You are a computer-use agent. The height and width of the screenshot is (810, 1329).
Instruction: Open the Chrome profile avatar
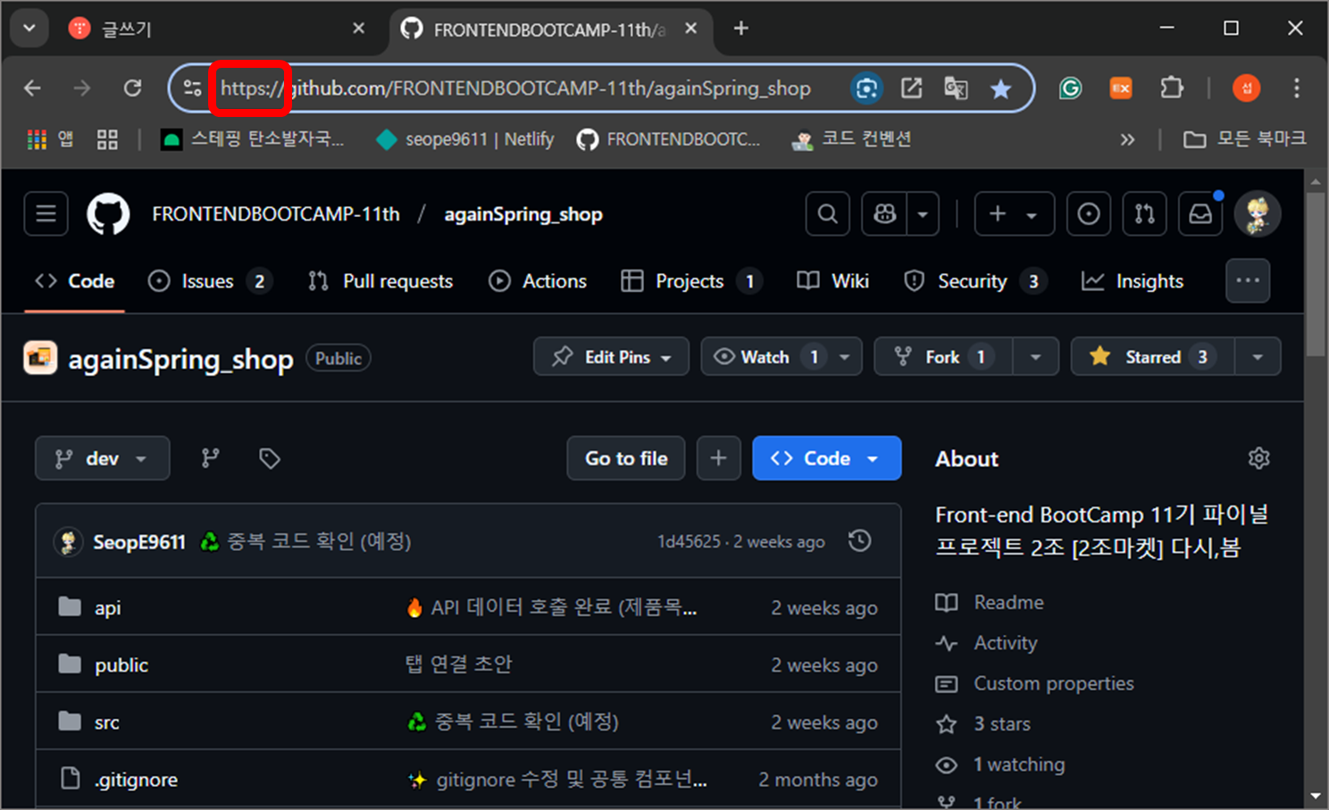tap(1246, 88)
